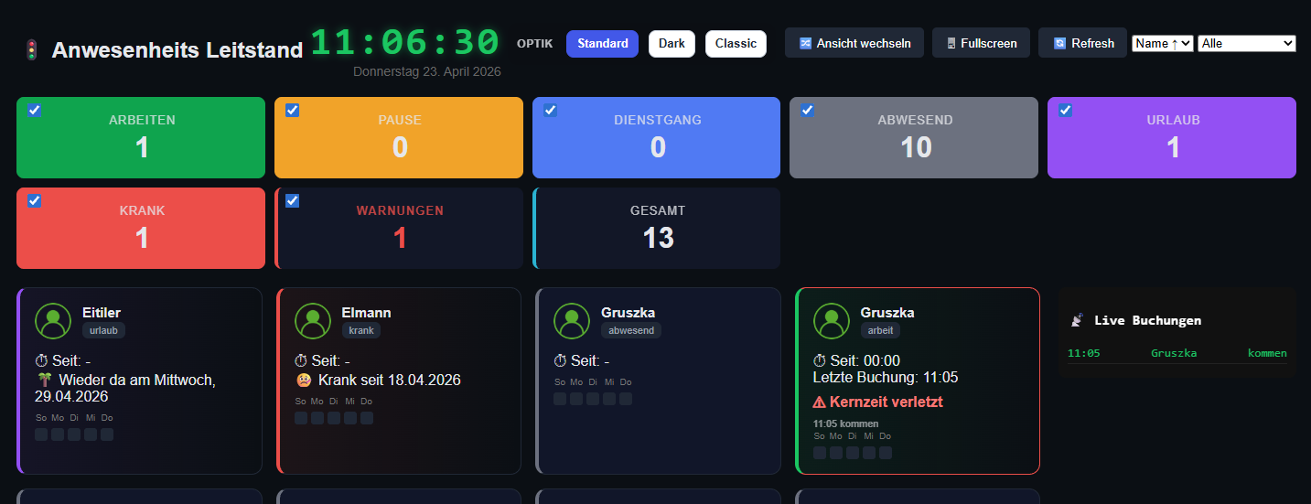Screen dimensions: 1311x504
Task: Click the arbeit status badge
Action: [880, 330]
